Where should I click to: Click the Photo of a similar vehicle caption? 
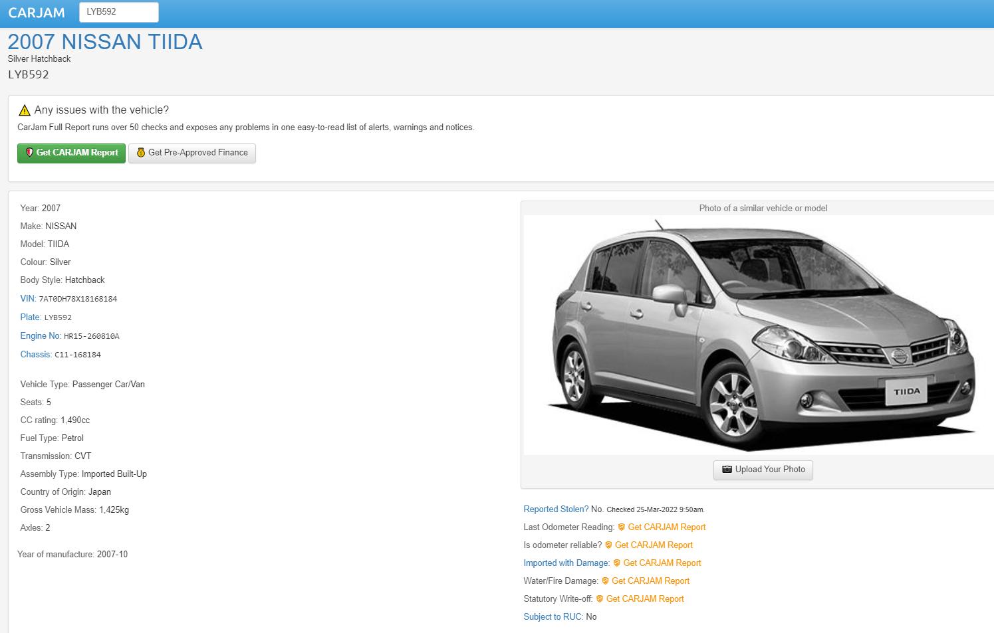pos(763,208)
